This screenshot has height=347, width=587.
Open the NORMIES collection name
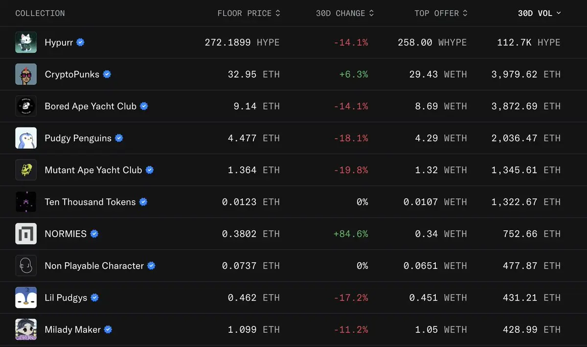click(x=66, y=234)
